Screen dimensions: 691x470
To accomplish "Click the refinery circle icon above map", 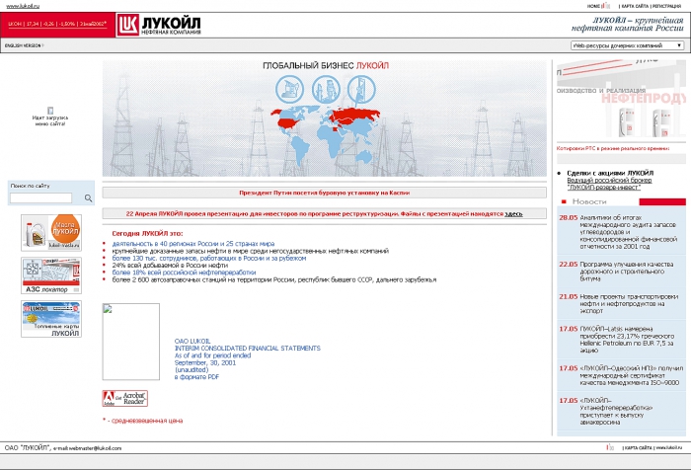I will [326, 89].
